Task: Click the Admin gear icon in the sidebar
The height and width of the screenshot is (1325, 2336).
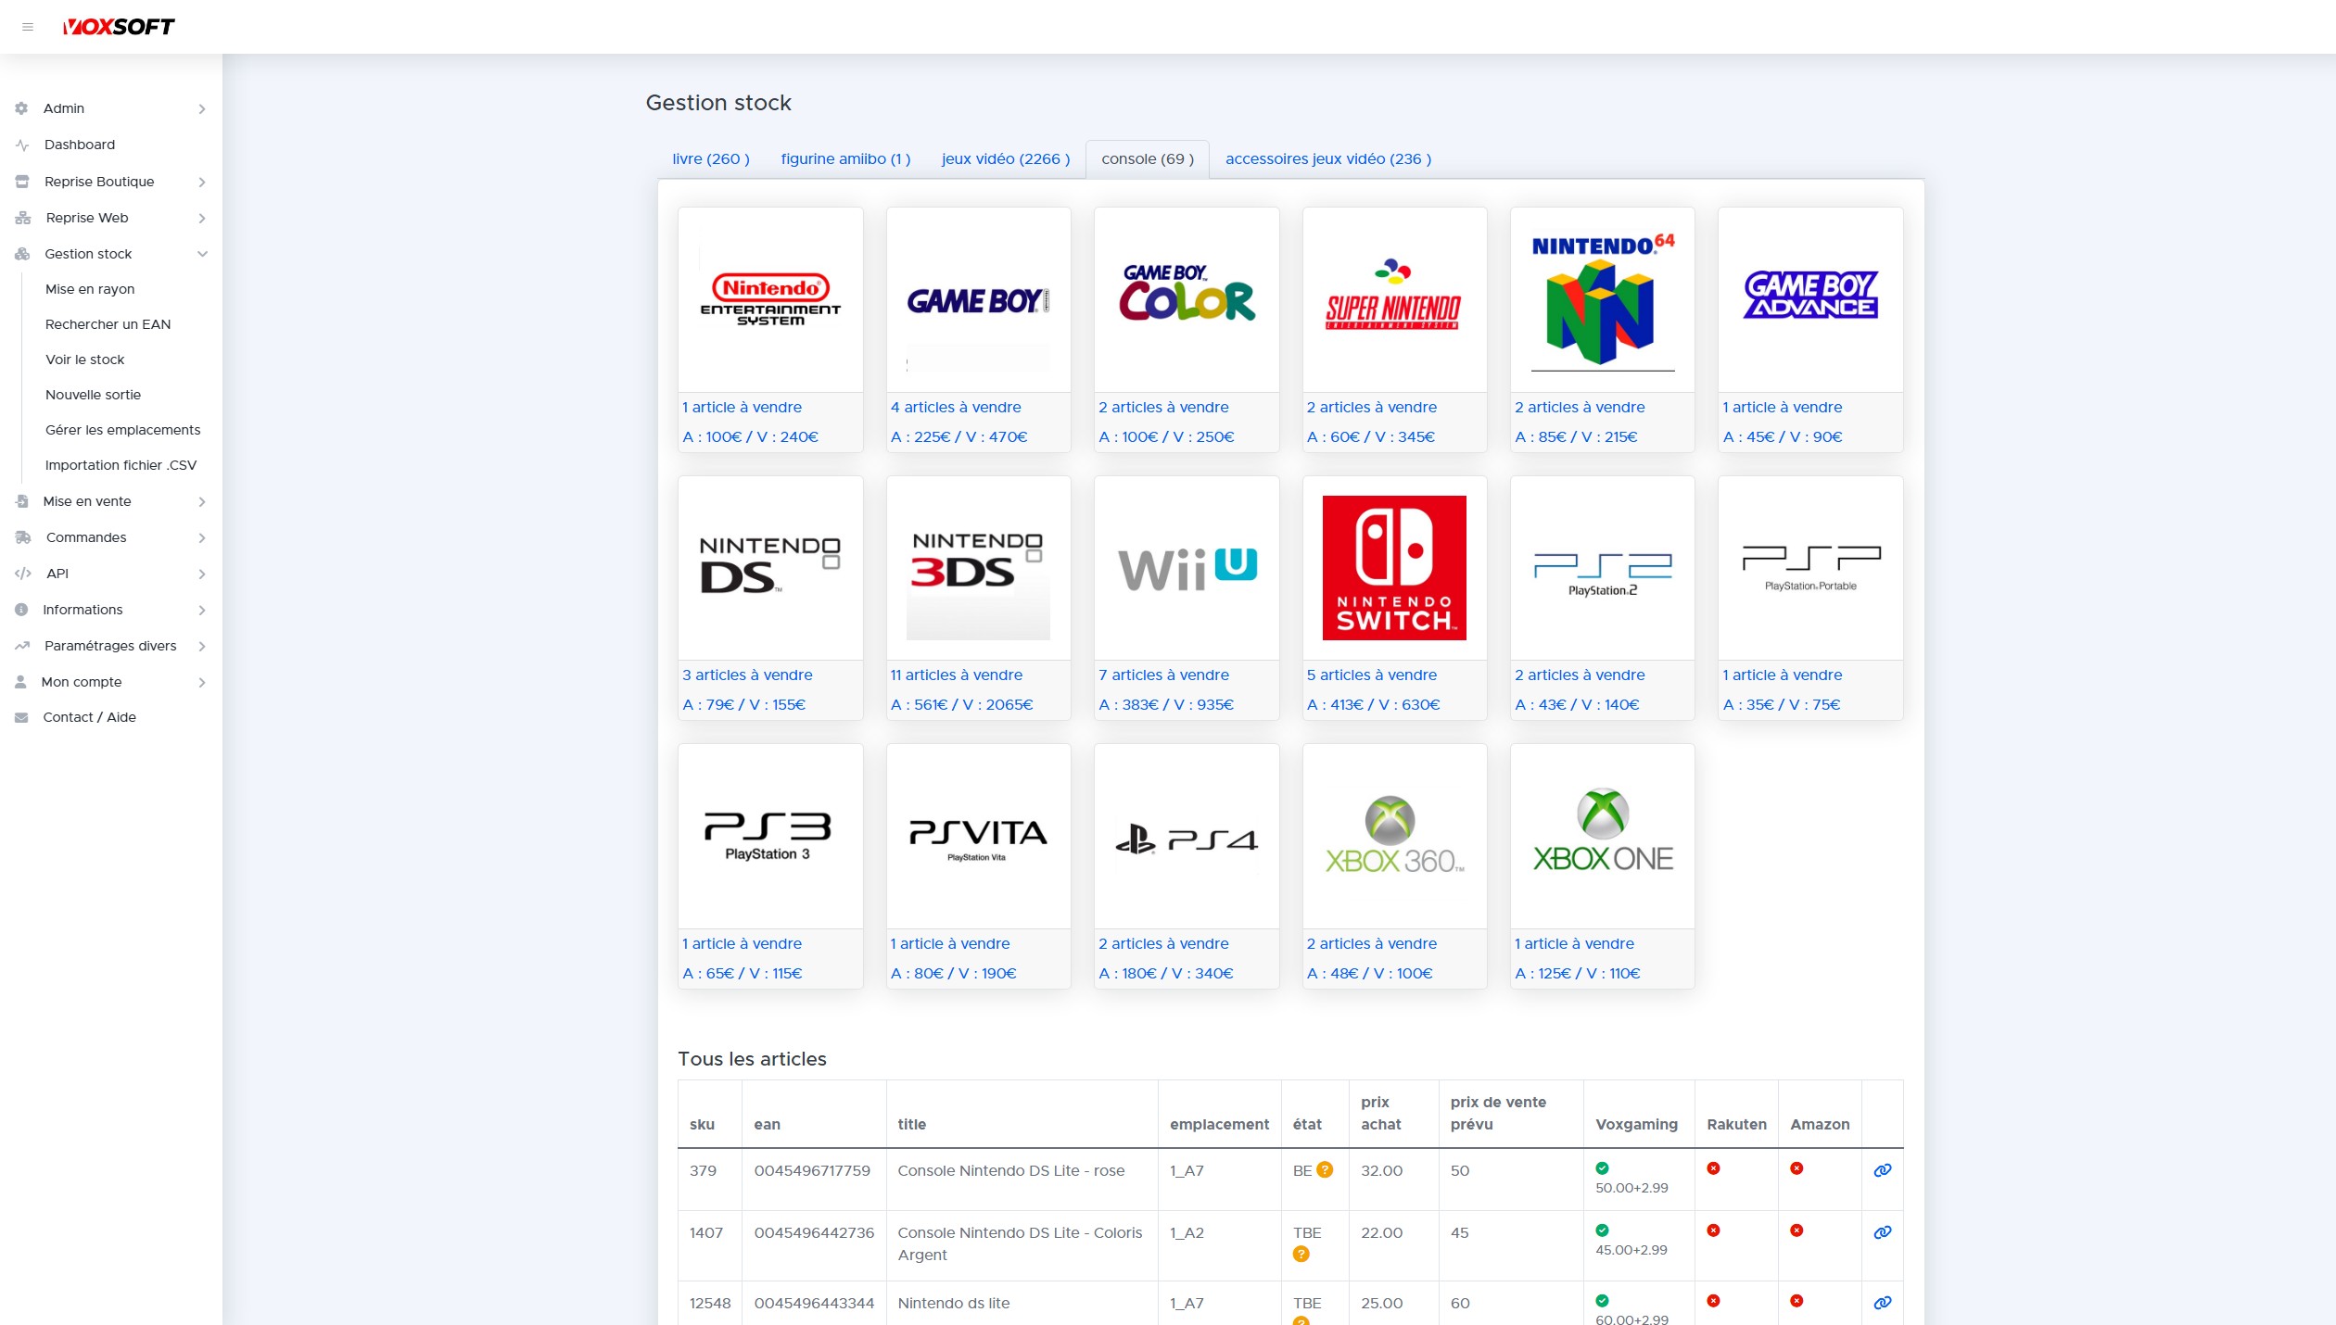Action: [20, 108]
